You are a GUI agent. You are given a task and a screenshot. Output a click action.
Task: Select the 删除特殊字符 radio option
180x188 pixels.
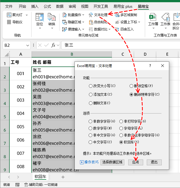(x=131, y=94)
